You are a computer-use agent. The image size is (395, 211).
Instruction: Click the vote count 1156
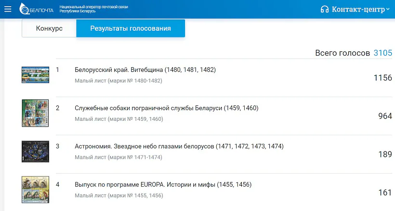[383, 78]
